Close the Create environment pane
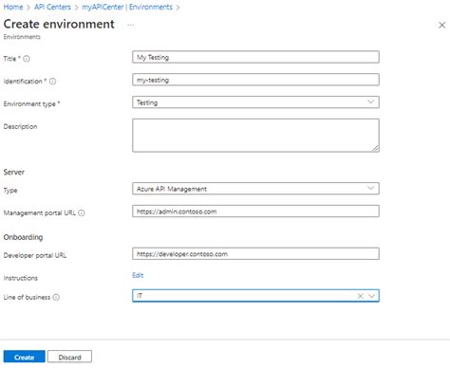 pyautogui.click(x=441, y=26)
